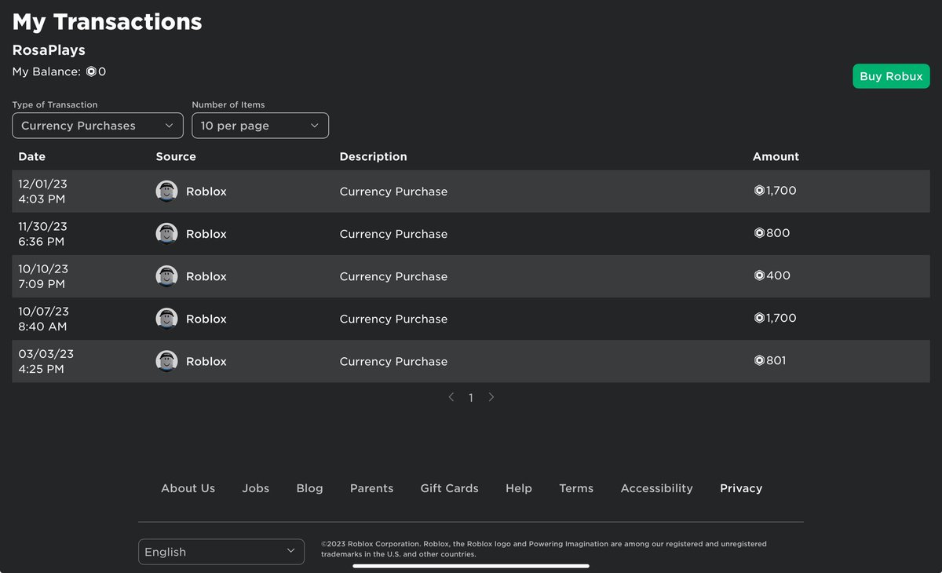Open the Type of Transaction dropdown
The width and height of the screenshot is (942, 573).
97,126
